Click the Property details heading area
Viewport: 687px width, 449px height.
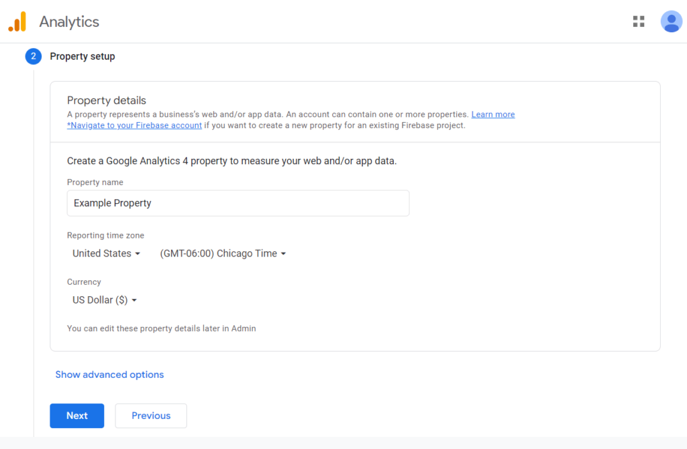click(x=106, y=100)
